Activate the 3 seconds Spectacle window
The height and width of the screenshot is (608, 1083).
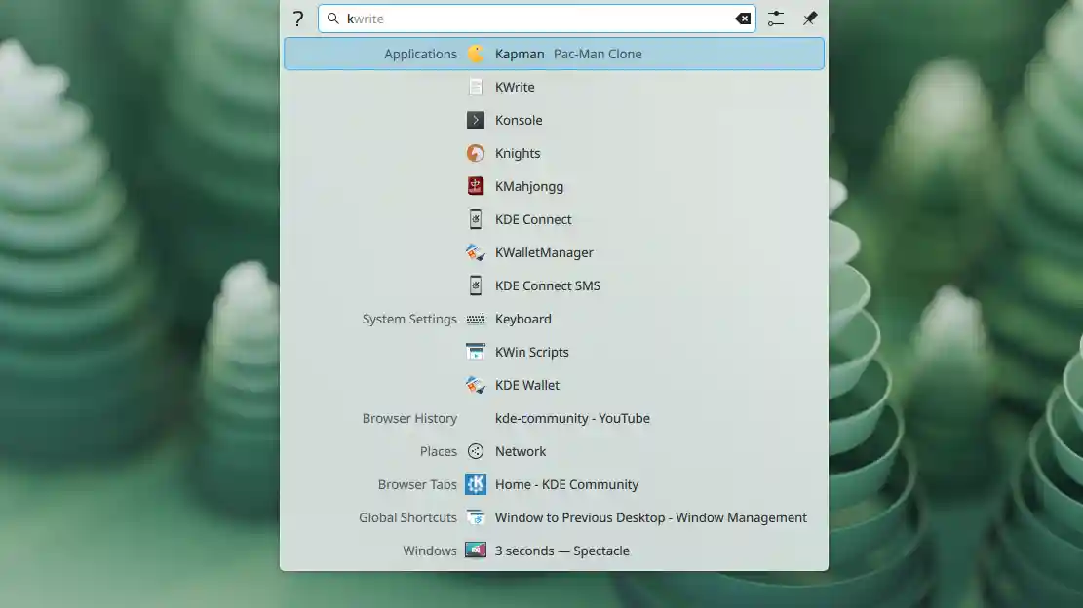(x=562, y=551)
